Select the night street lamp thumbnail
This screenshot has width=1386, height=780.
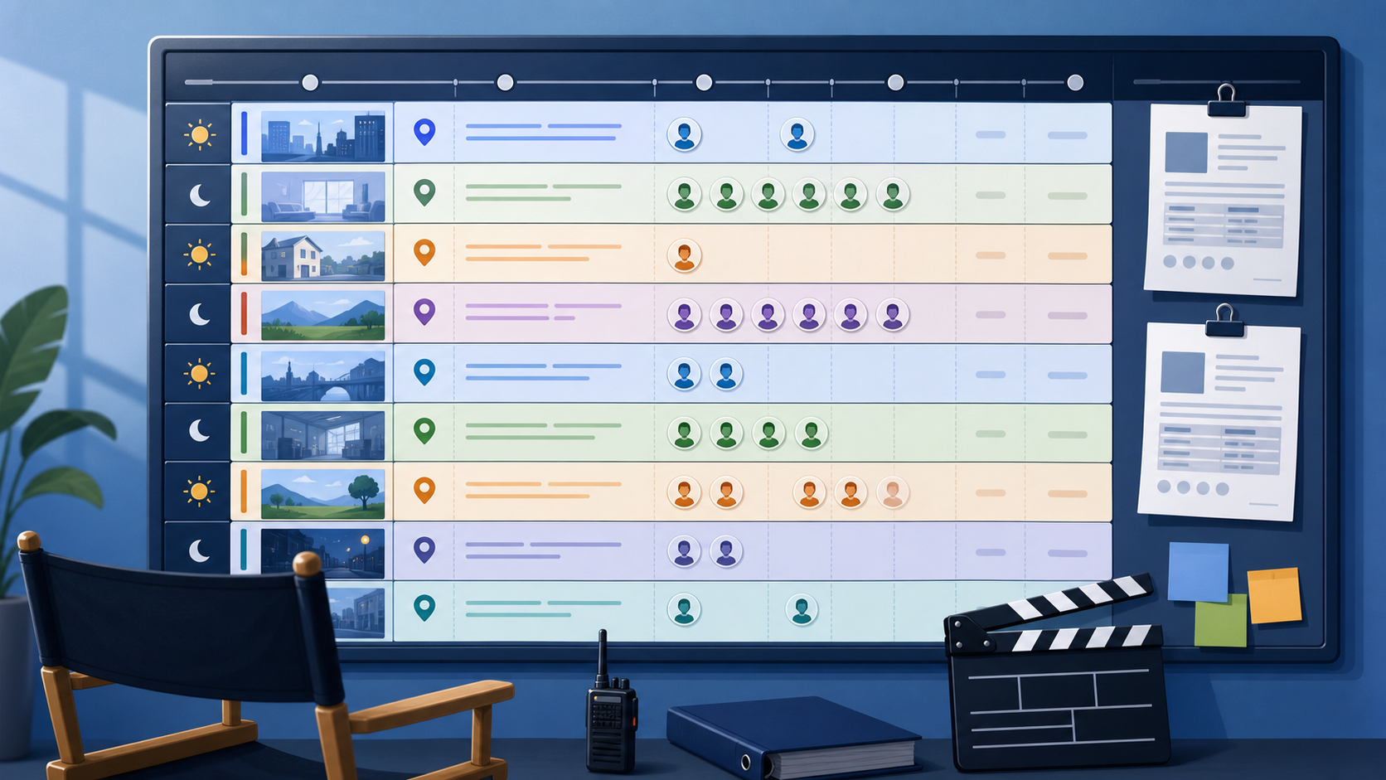[322, 553]
